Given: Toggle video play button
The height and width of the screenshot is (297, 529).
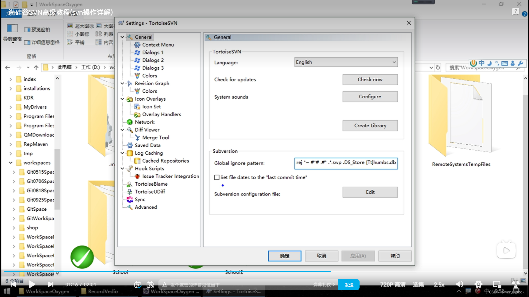Looking at the screenshot, I should pyautogui.click(x=32, y=284).
